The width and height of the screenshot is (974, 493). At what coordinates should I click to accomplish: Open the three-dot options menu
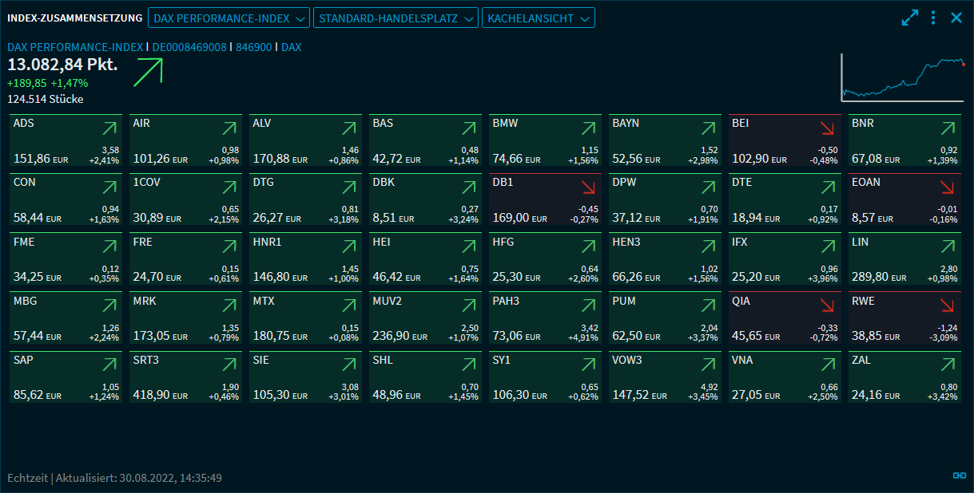pos(933,18)
